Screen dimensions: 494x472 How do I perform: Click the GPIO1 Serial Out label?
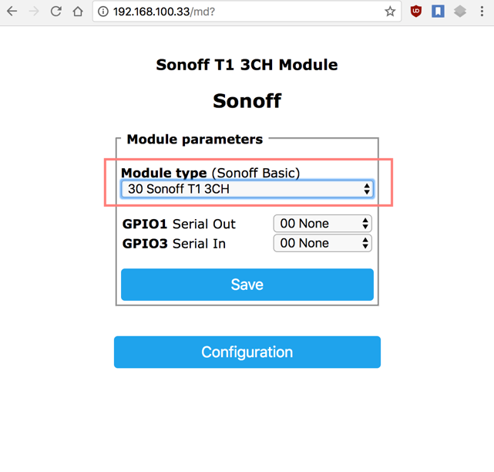pos(179,224)
